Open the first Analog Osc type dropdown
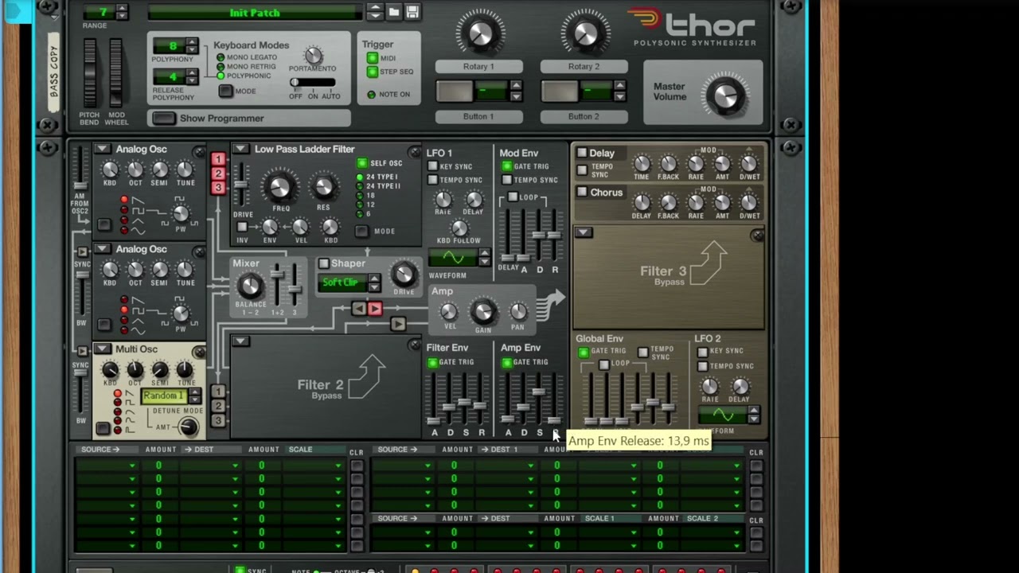 102,149
